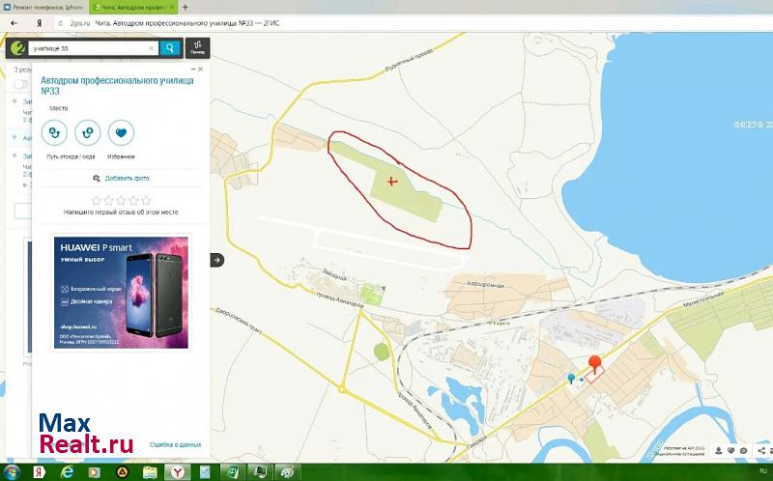The height and width of the screenshot is (481, 773).
Task: Click the blue search magnifier button
Action: (170, 47)
